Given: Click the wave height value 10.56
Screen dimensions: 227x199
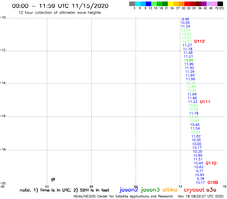Looking at the screenshot, I should (185, 23).
